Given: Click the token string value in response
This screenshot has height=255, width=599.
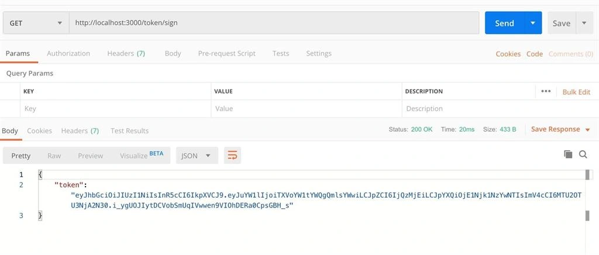Looking at the screenshot, I should (x=326, y=201).
